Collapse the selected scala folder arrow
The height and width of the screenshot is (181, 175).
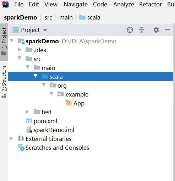[x=35, y=76]
